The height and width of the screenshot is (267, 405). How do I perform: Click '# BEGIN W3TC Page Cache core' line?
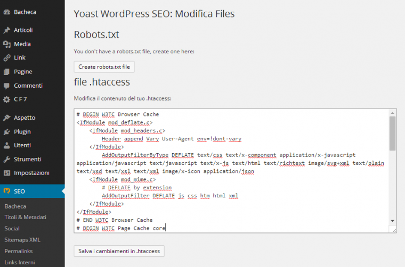coord(121,228)
